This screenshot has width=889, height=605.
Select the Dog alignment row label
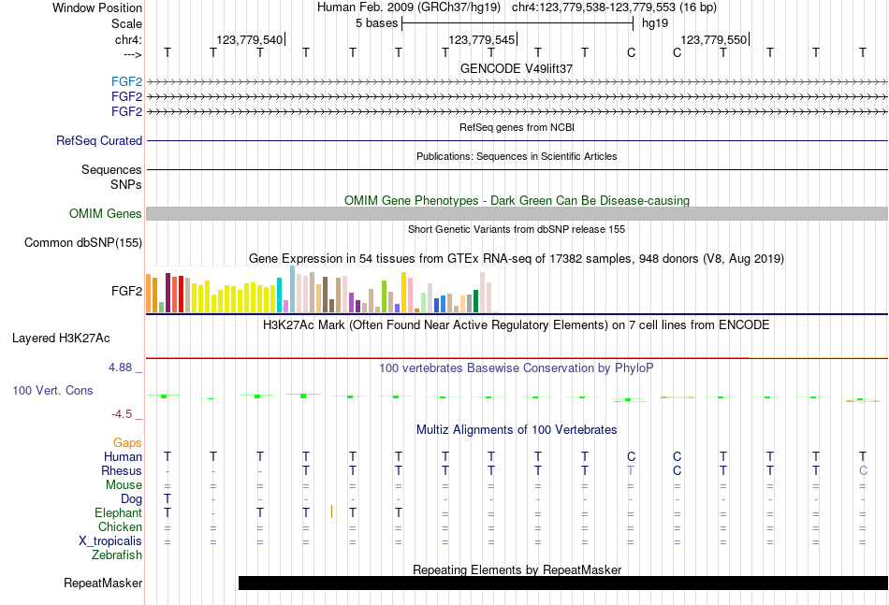click(x=131, y=499)
